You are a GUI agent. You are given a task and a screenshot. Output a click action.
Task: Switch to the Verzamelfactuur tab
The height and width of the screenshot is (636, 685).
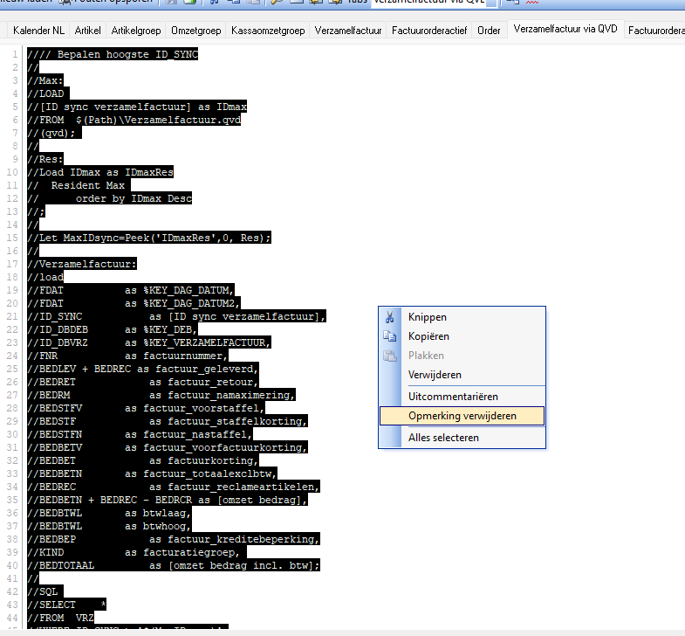click(x=348, y=31)
